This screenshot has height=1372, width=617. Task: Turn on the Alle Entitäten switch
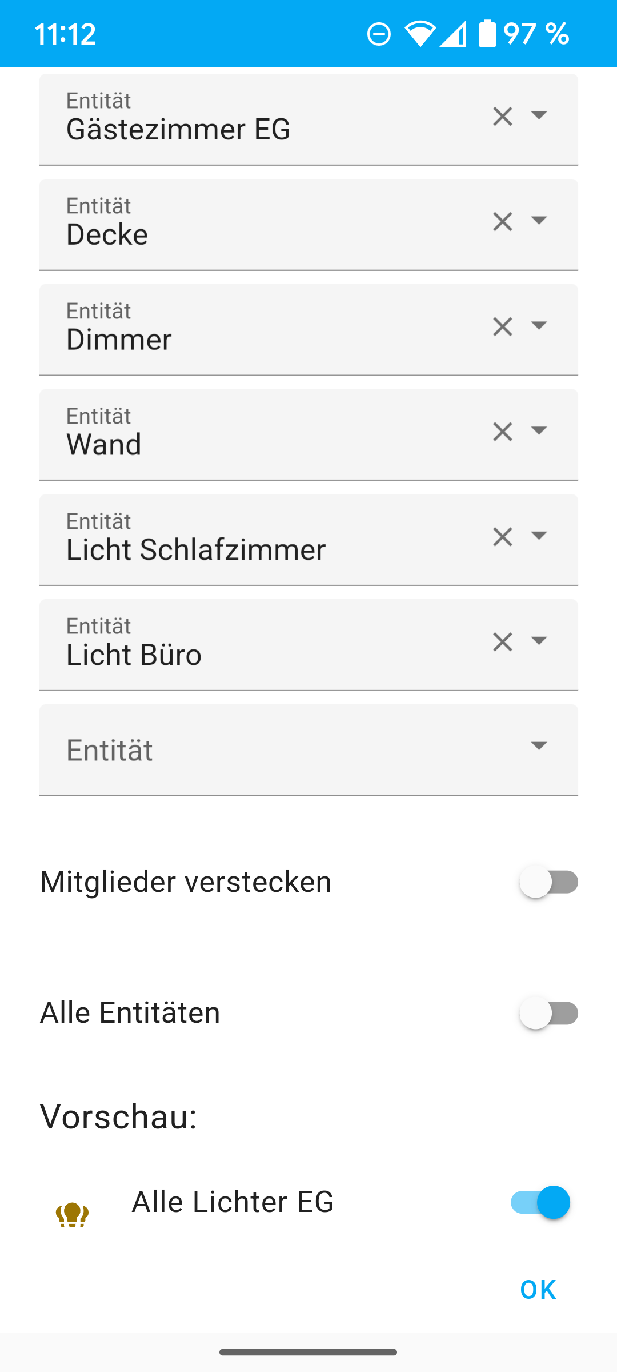click(548, 1013)
